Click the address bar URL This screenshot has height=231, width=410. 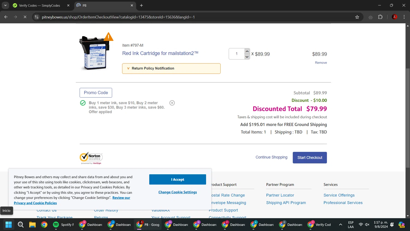(118, 17)
